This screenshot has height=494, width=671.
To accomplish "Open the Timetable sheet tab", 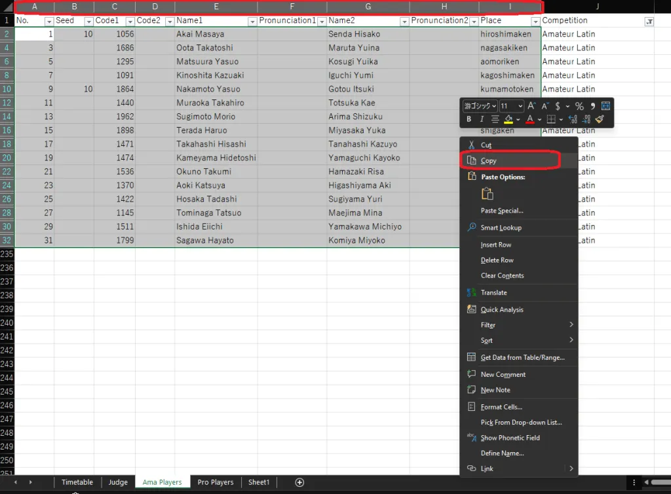I will pos(77,482).
